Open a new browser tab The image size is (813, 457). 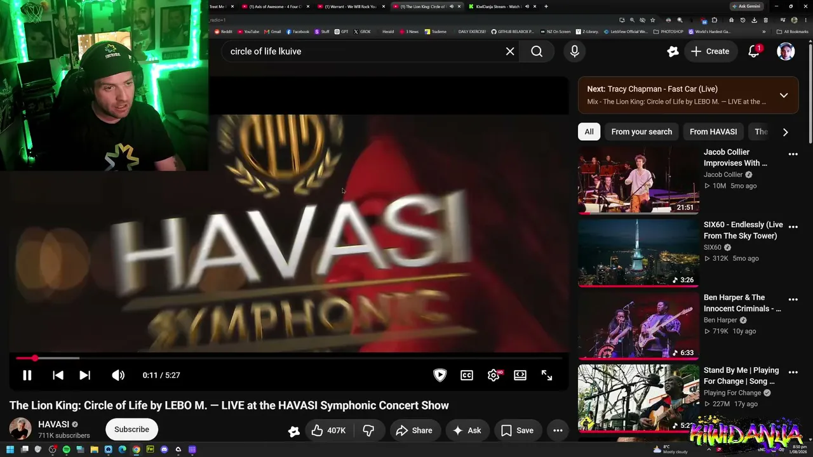pyautogui.click(x=546, y=6)
